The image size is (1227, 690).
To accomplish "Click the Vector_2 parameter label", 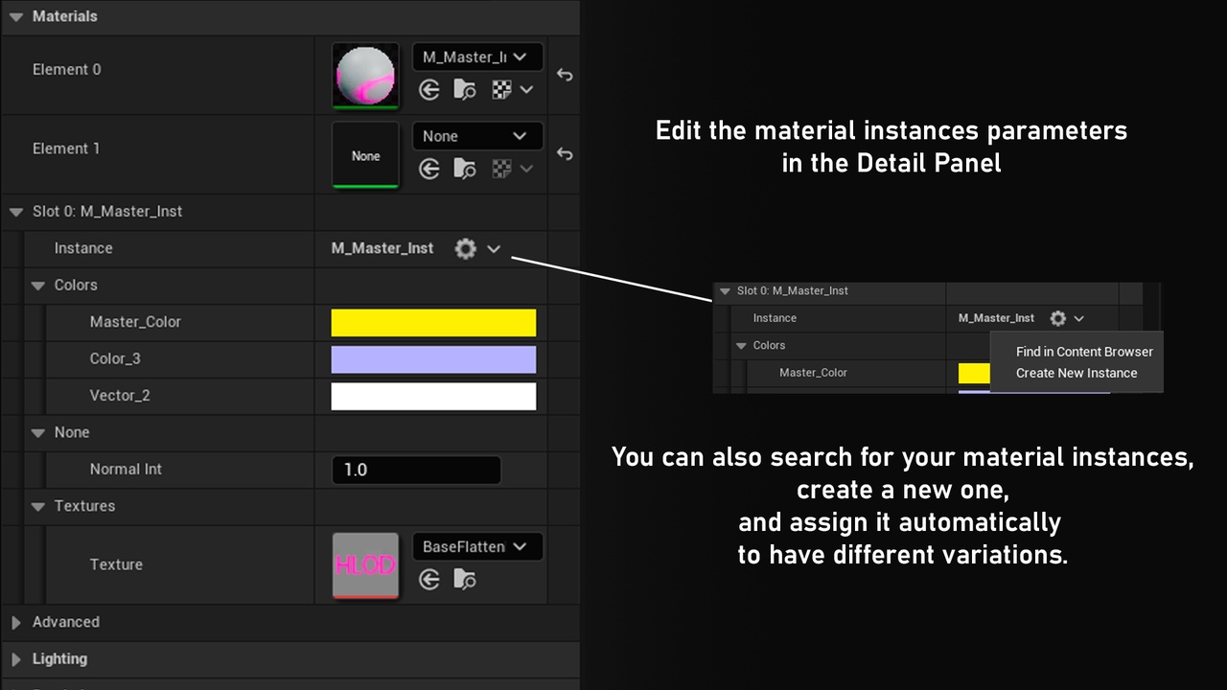I will [120, 396].
